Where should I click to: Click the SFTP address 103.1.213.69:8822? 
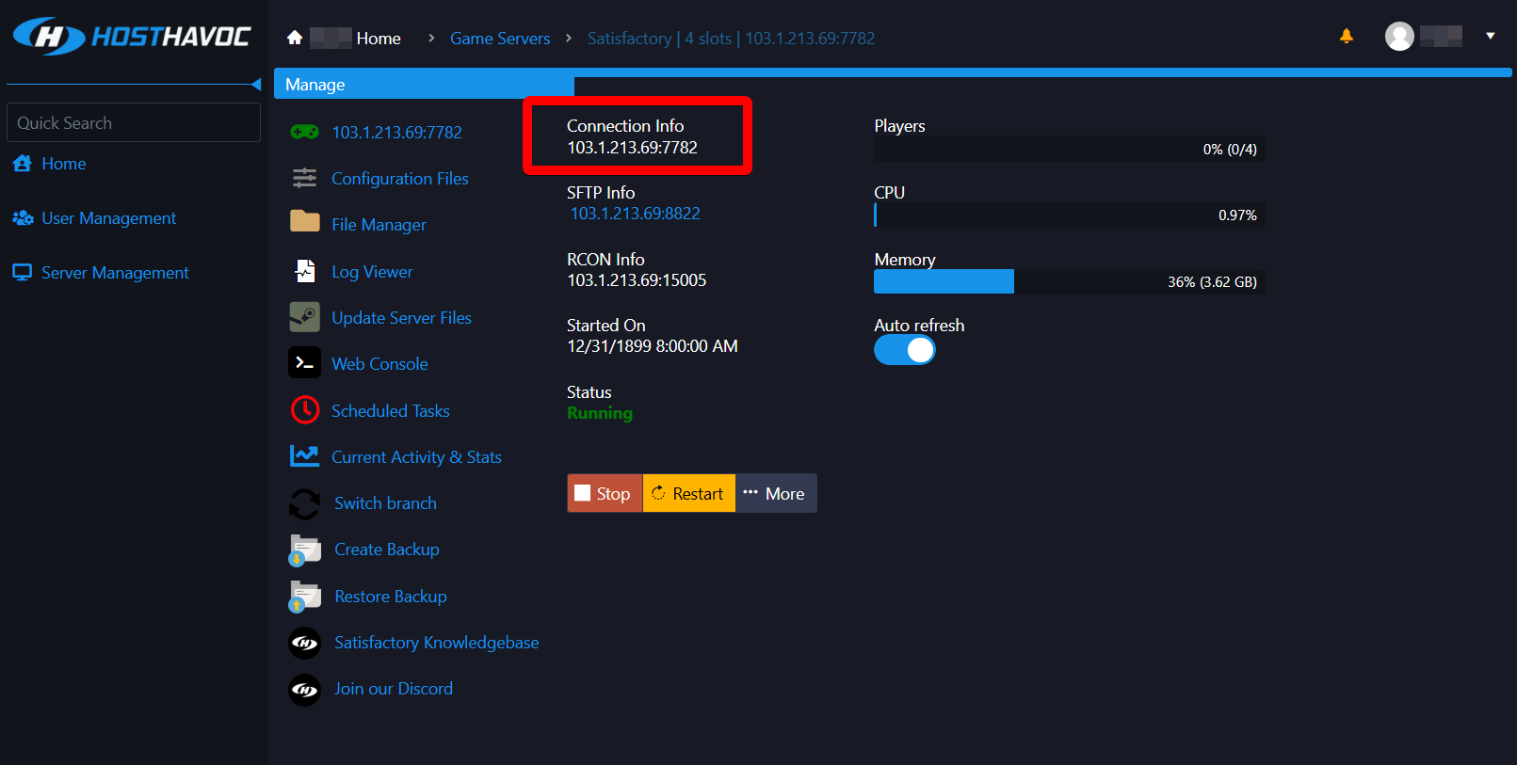pyautogui.click(x=636, y=214)
